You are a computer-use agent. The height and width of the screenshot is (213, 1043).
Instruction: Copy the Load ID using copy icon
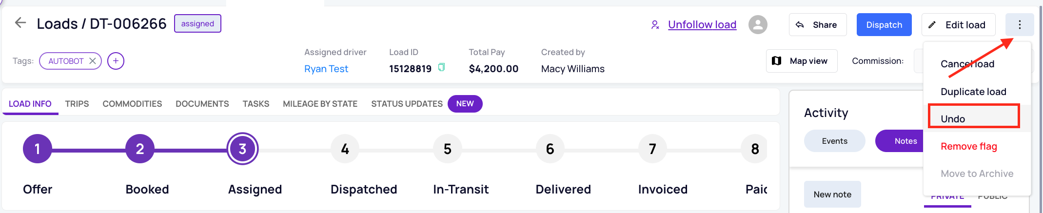pos(441,67)
